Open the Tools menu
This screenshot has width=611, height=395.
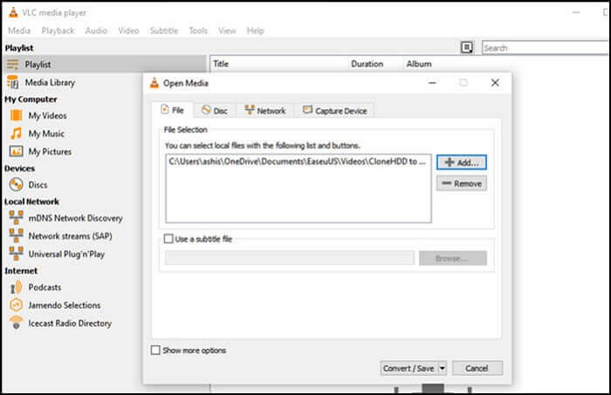(198, 31)
